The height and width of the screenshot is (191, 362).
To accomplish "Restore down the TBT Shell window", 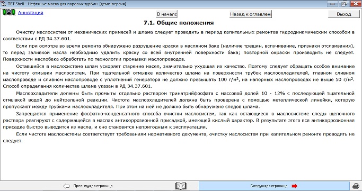I will click(344, 4).
